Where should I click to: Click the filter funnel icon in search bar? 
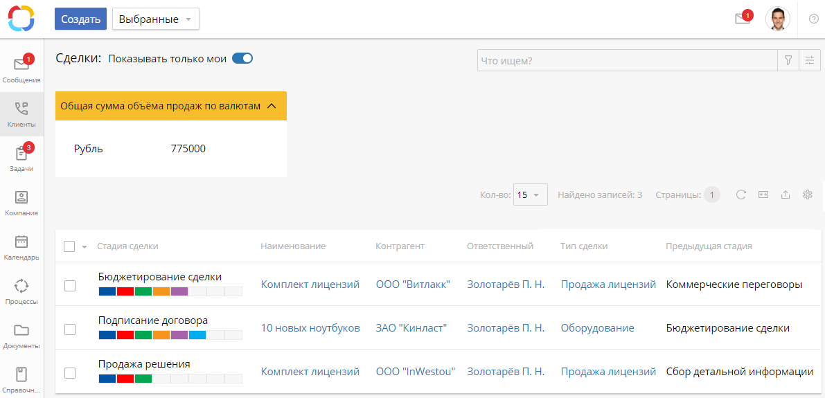coord(788,61)
